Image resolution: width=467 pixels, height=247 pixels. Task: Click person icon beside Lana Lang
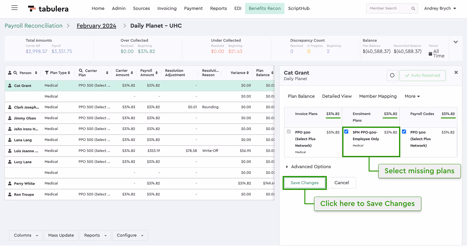pos(10,140)
